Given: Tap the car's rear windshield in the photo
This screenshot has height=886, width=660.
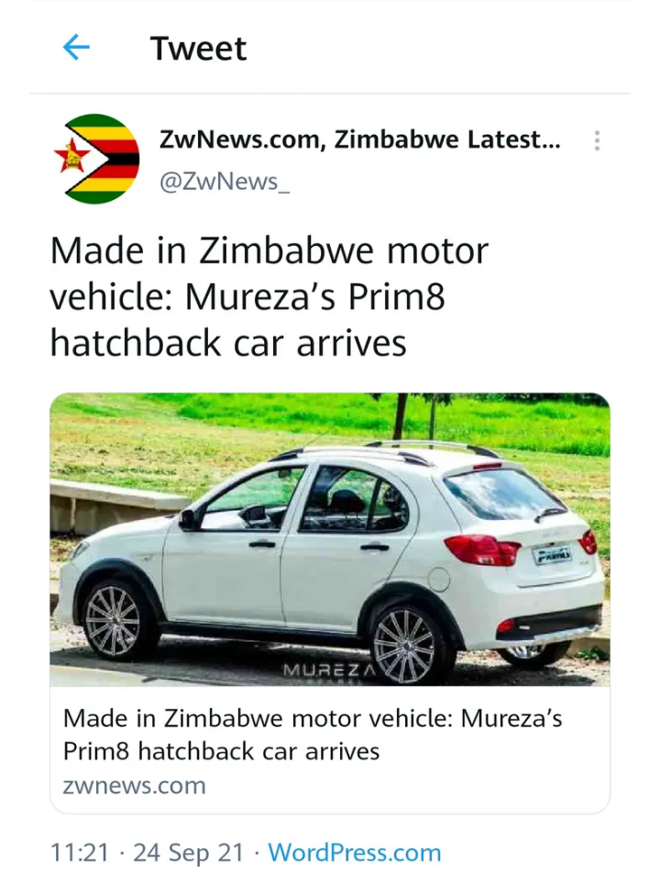Looking at the screenshot, I should click(x=499, y=493).
